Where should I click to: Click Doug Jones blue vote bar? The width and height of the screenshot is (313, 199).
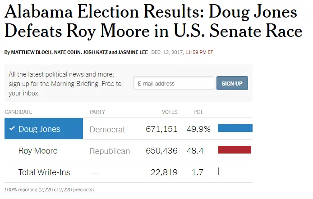tap(235, 128)
